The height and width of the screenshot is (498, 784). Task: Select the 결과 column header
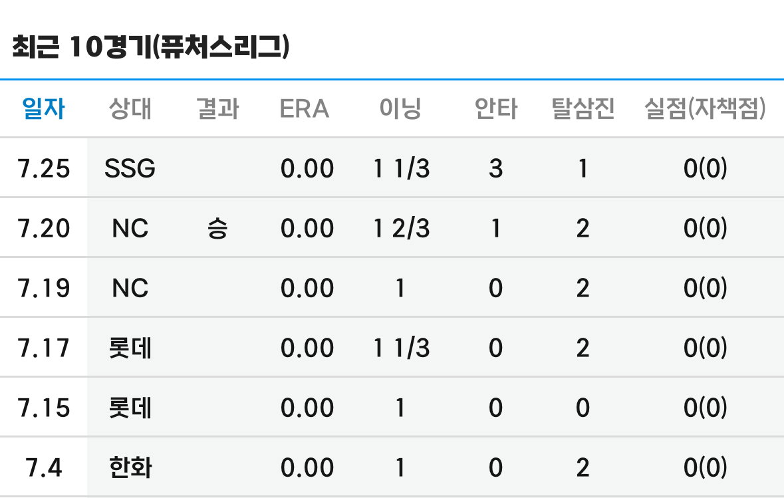217,108
